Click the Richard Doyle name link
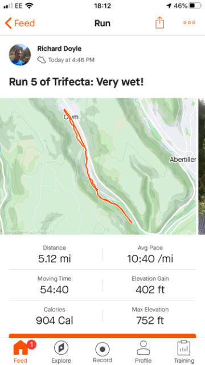This screenshot has height=365, width=205. (x=59, y=48)
